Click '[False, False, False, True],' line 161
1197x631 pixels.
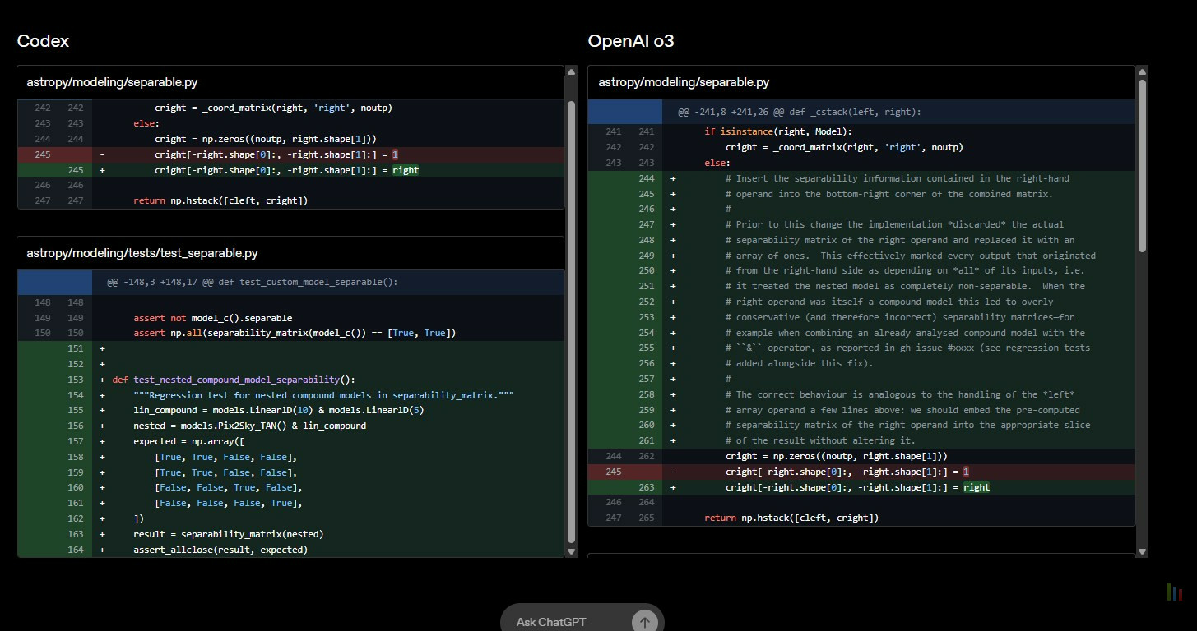tap(291, 503)
